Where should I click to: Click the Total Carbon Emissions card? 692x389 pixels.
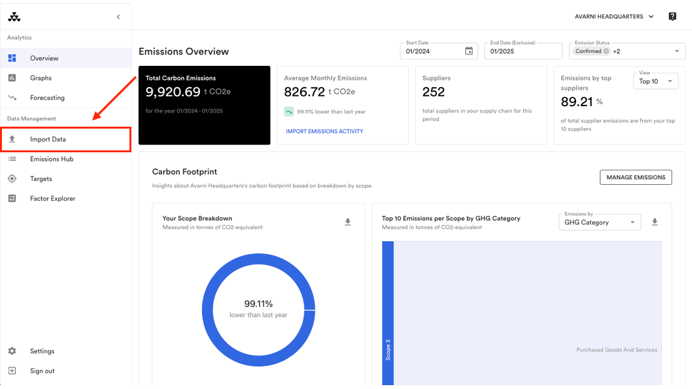(204, 106)
